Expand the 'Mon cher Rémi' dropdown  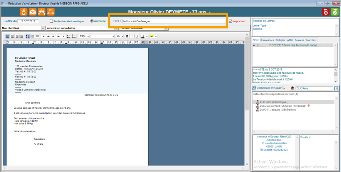click(x=43, y=28)
